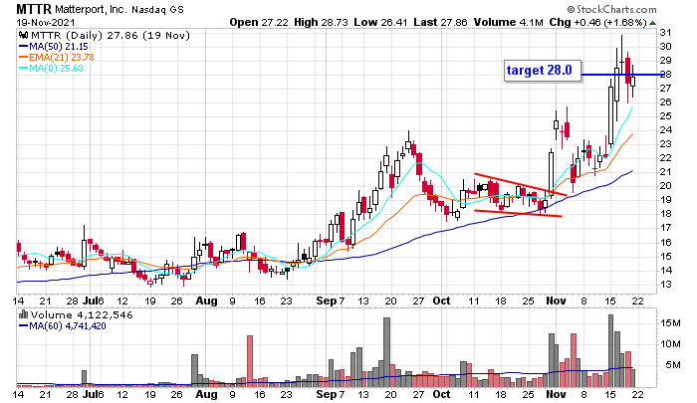Click the green up-triangle next to the Chg value
697x403 pixels.
(652, 23)
